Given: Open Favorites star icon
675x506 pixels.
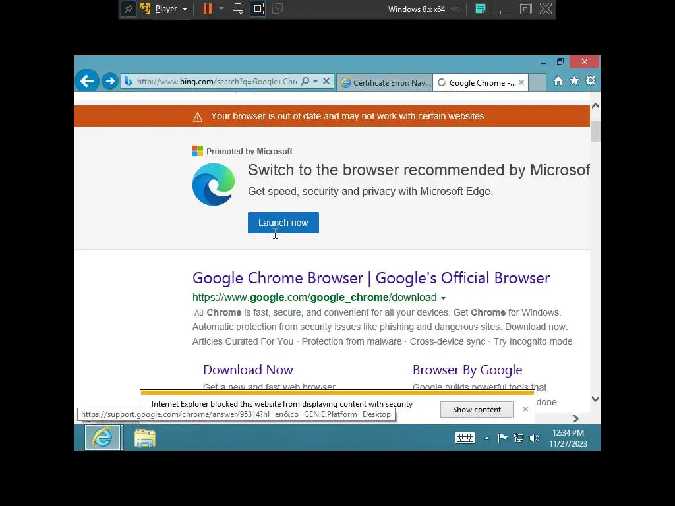Looking at the screenshot, I should click(574, 81).
